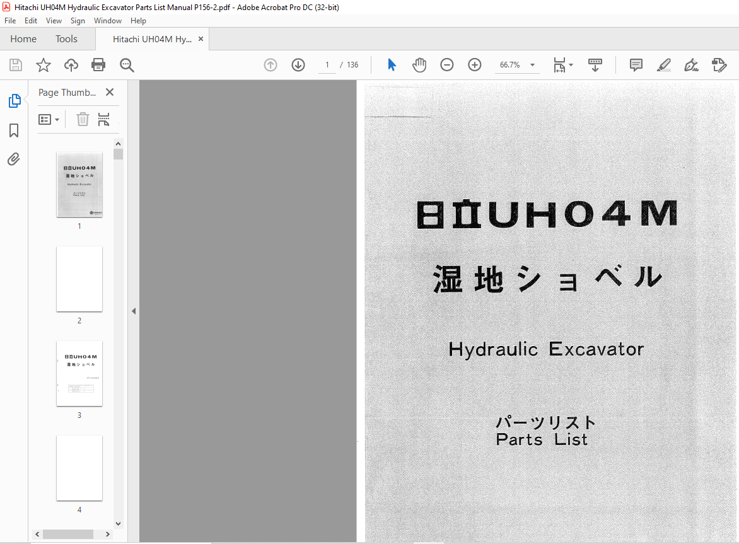The width and height of the screenshot is (739, 544).
Task: Close the Page Thumbnails panel
Action: pos(110,92)
